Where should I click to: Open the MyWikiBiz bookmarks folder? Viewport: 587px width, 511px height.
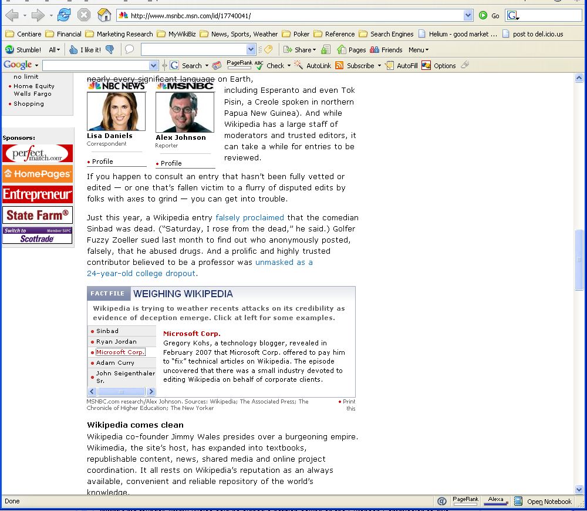[x=176, y=34]
